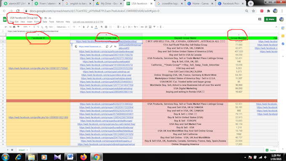Format selection as percent

click(x=38, y=27)
